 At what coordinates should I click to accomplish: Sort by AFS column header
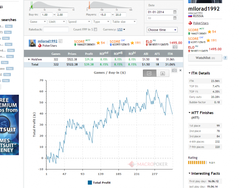(157, 54)
